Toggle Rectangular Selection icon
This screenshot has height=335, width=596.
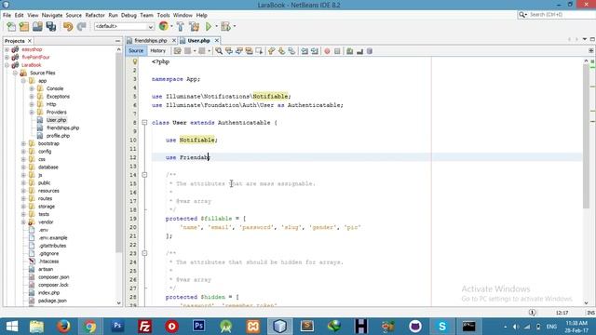(x=259, y=51)
